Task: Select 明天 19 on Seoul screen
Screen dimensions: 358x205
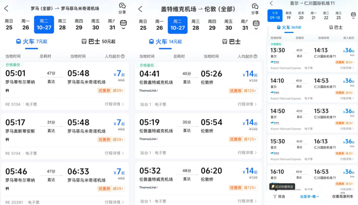Action: (x=289, y=16)
